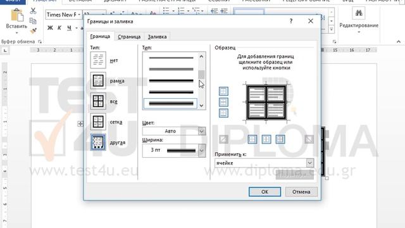Click the Cut scissors icon
This screenshot has width=405, height=228.
click(x=33, y=11)
